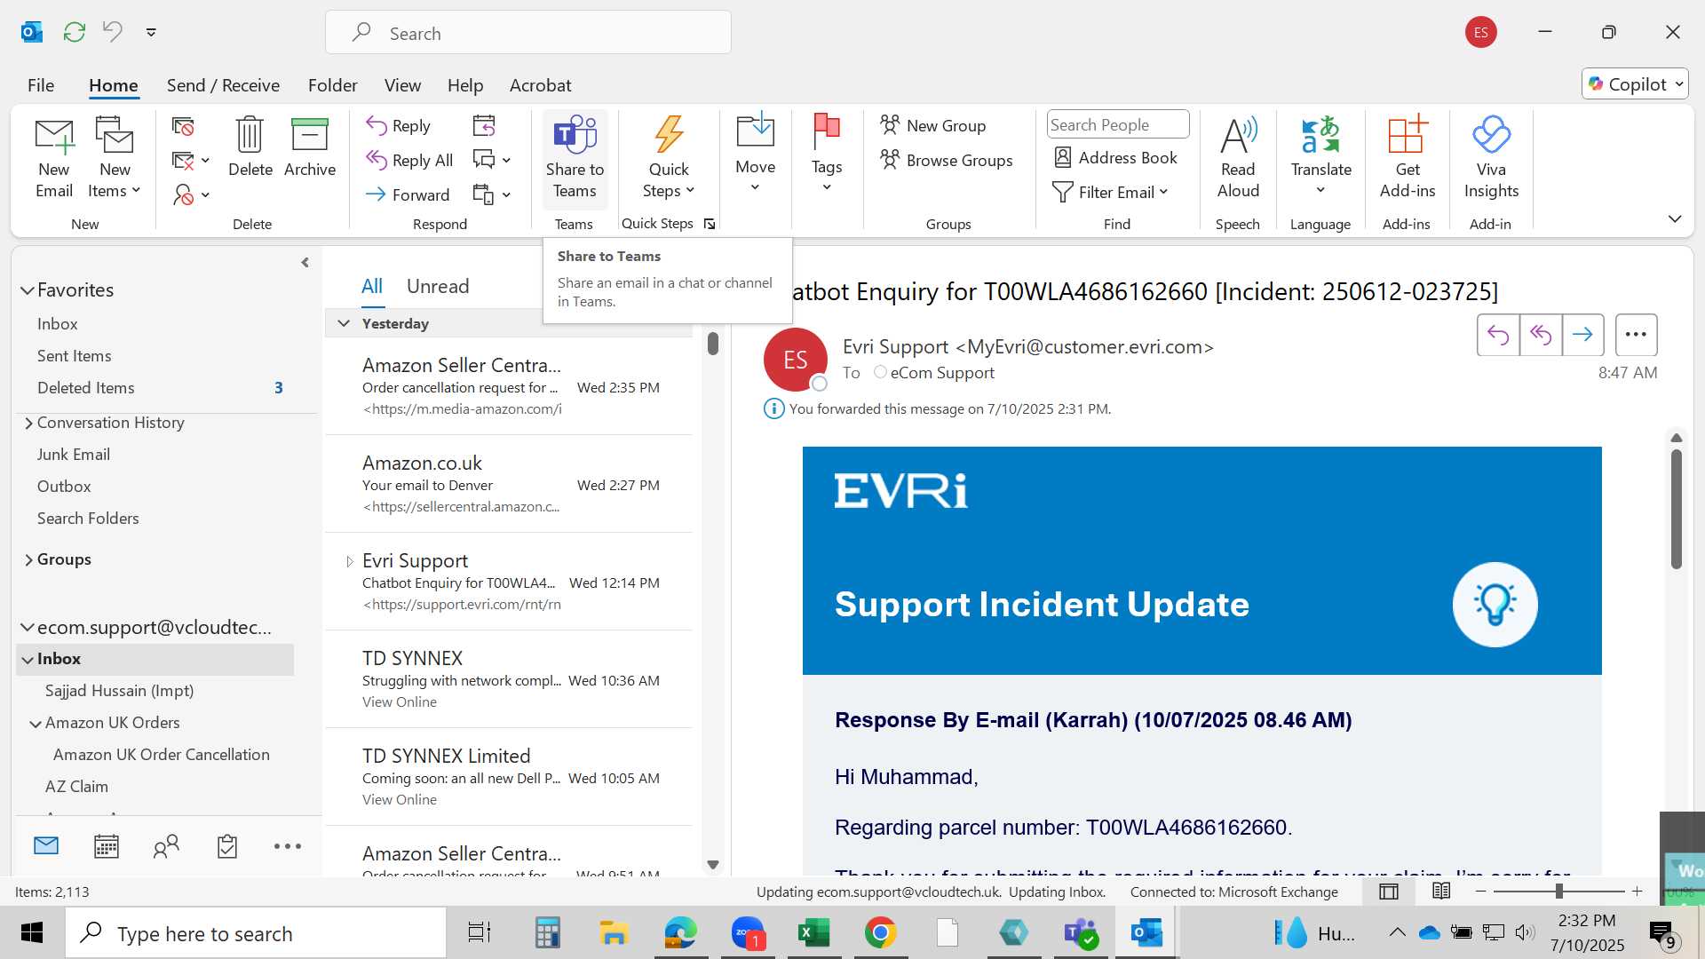Open the Quick Steps gallery
The image size is (1705, 959).
click(x=669, y=158)
